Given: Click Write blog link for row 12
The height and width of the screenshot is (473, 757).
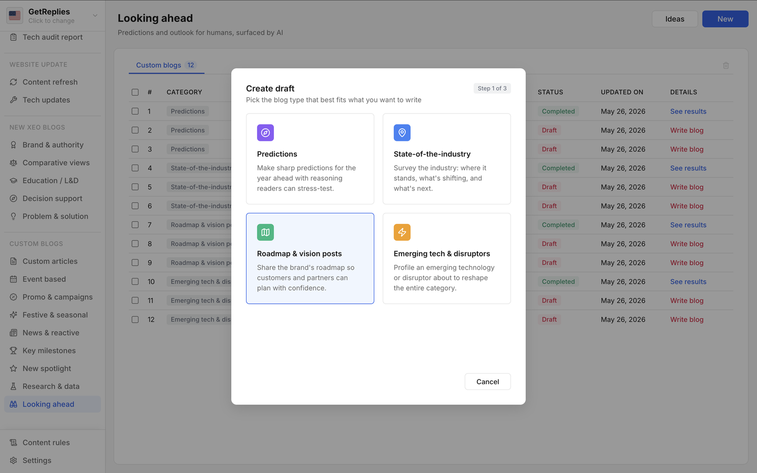Looking at the screenshot, I should tap(687, 320).
